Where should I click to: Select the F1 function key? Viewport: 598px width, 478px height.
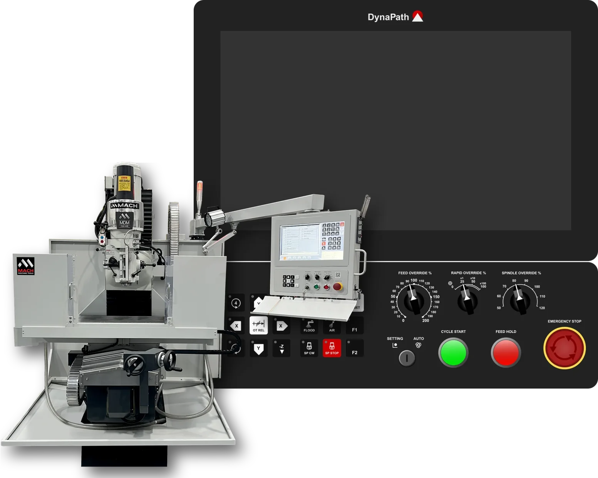pos(355,326)
